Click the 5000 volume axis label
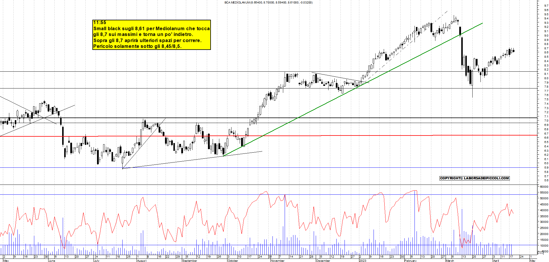Screen dimensions: 549x262 tap(545, 251)
